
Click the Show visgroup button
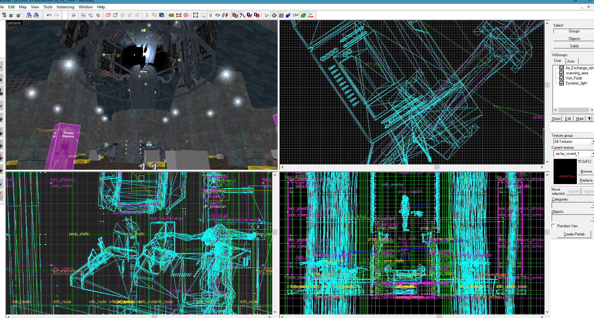click(556, 119)
